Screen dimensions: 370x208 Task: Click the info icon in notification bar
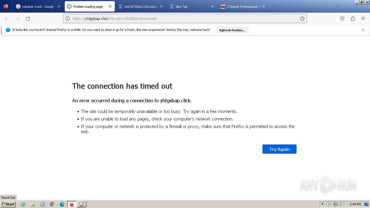click(8, 30)
